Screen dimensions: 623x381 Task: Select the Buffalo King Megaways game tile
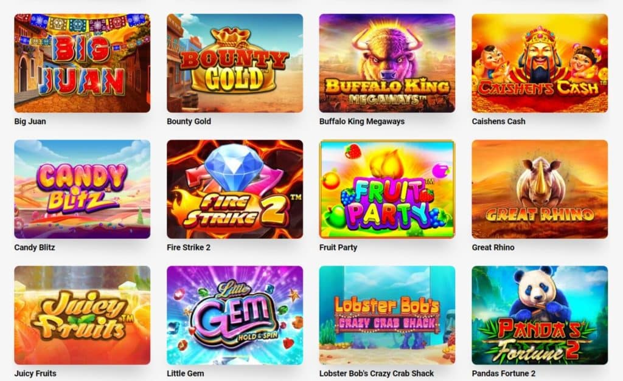(x=388, y=63)
